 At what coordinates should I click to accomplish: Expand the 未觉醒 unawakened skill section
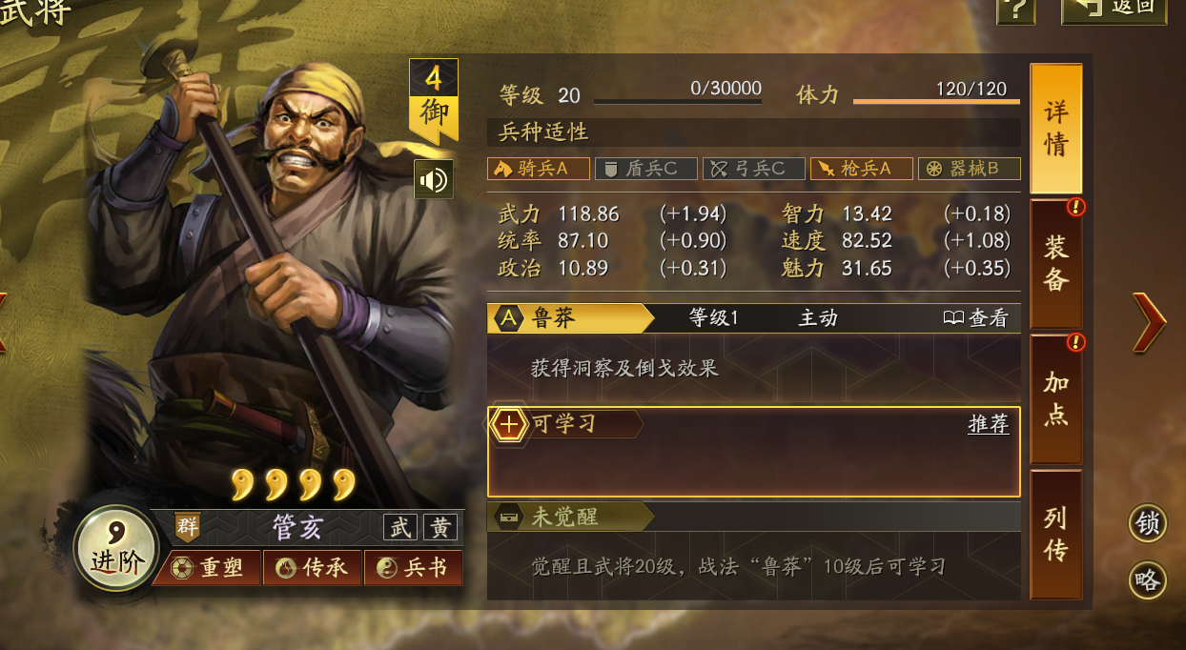tap(754, 517)
